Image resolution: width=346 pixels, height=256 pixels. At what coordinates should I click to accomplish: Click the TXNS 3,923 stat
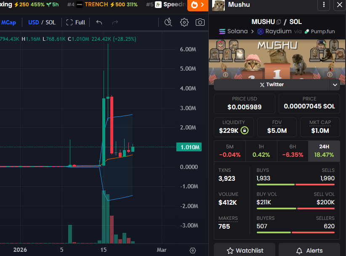[x=226, y=175]
